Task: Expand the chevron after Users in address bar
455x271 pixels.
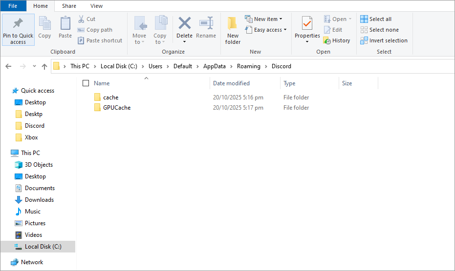Action: pyautogui.click(x=168, y=67)
